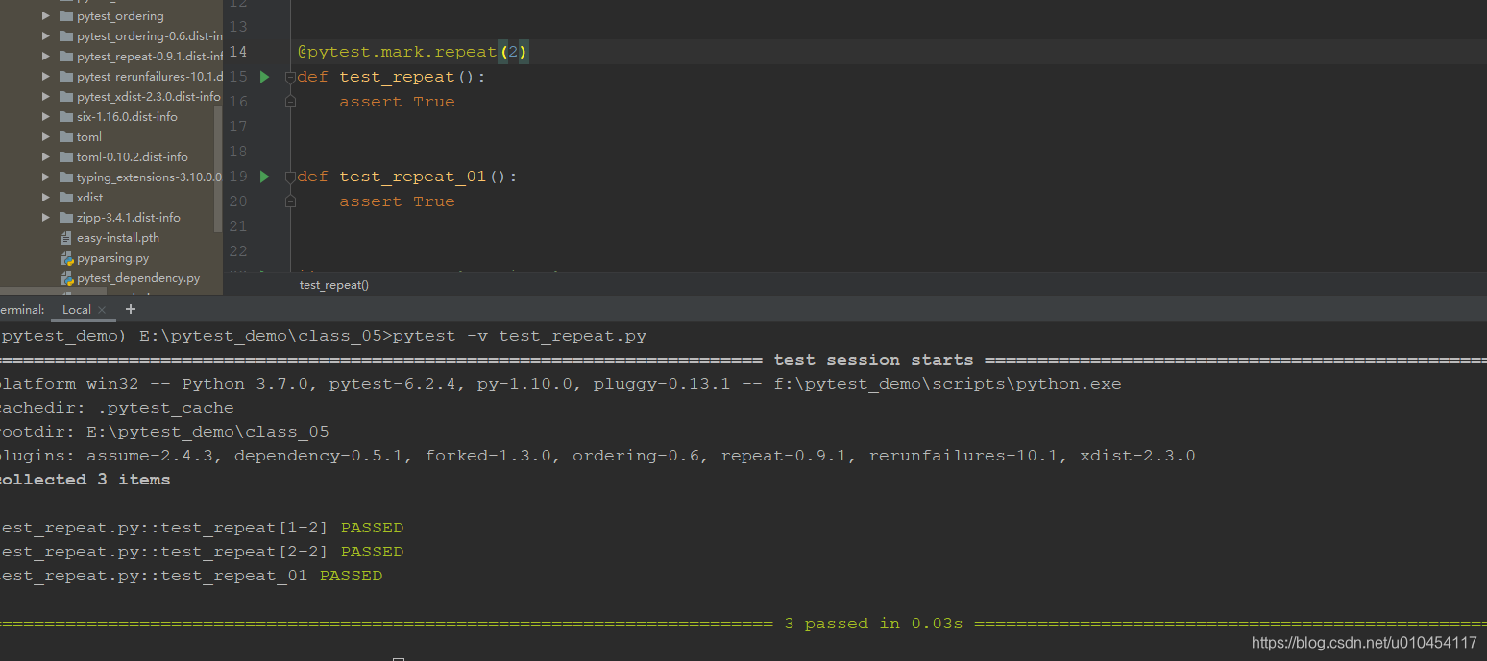1487x661 pixels.
Task: Click the plugins list line in terminal
Action: pos(597,456)
